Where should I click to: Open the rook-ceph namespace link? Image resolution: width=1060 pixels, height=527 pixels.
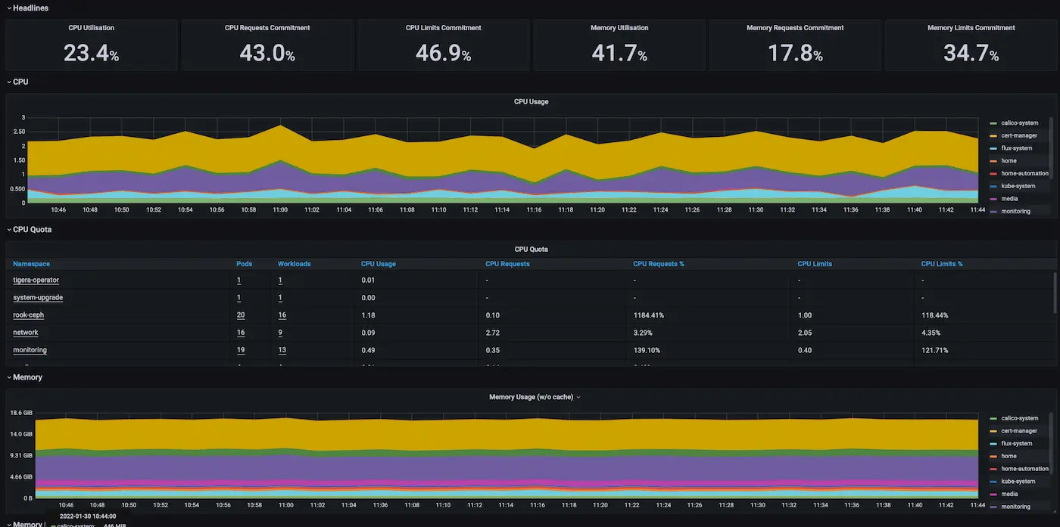coord(28,315)
